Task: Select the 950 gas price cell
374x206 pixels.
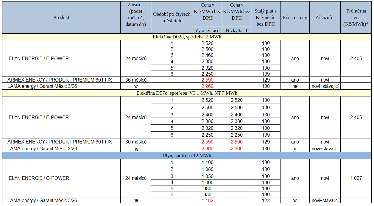Action: [x=207, y=194]
